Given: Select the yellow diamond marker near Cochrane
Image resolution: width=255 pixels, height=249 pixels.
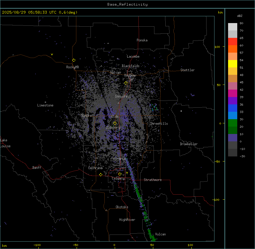Looking at the screenshot, I should pos(101,175).
